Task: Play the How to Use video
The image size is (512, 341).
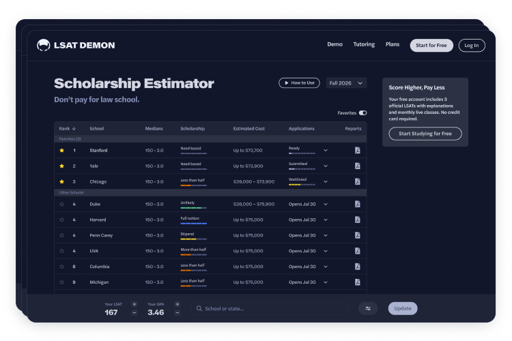Action: point(299,83)
